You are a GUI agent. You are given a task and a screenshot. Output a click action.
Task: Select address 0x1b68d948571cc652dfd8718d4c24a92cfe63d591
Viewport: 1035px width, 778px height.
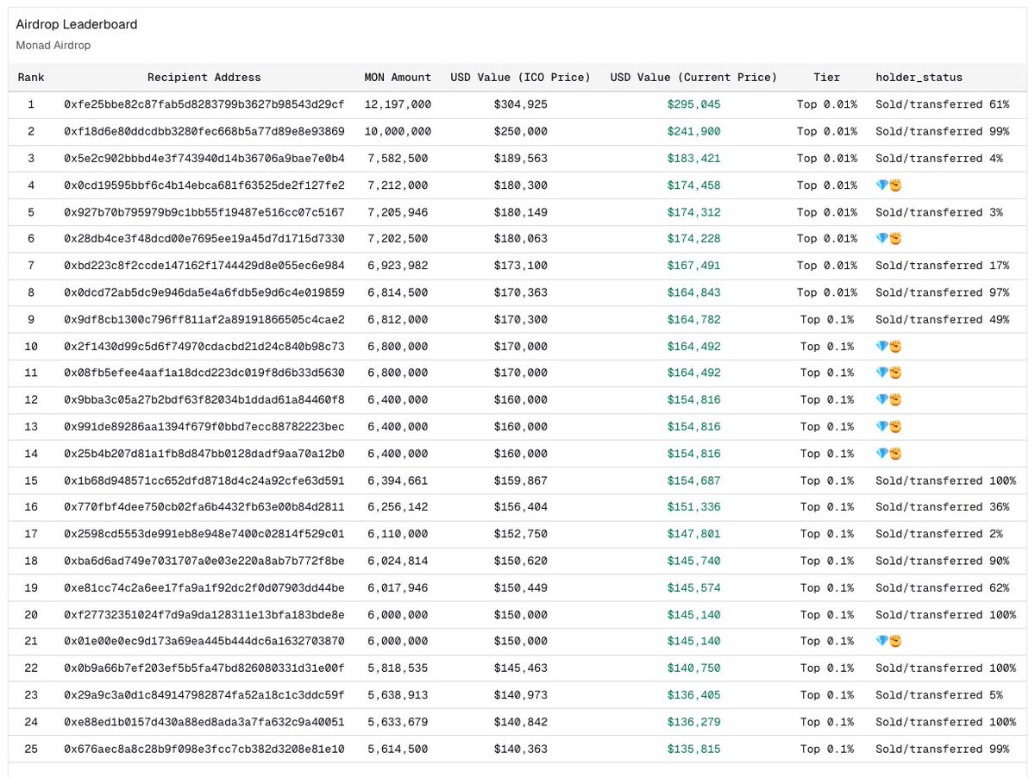(204, 481)
